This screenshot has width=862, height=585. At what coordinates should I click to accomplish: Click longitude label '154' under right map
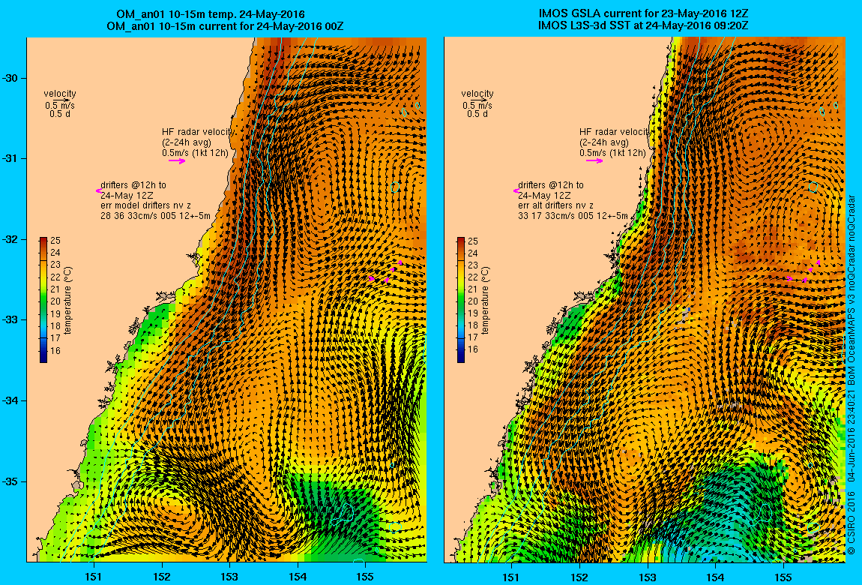point(715,577)
